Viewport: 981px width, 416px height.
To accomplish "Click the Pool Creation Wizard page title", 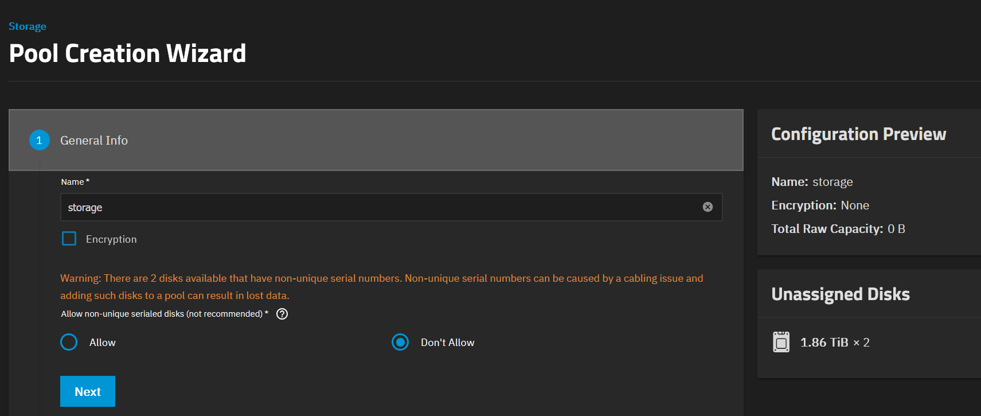I will 127,53.
